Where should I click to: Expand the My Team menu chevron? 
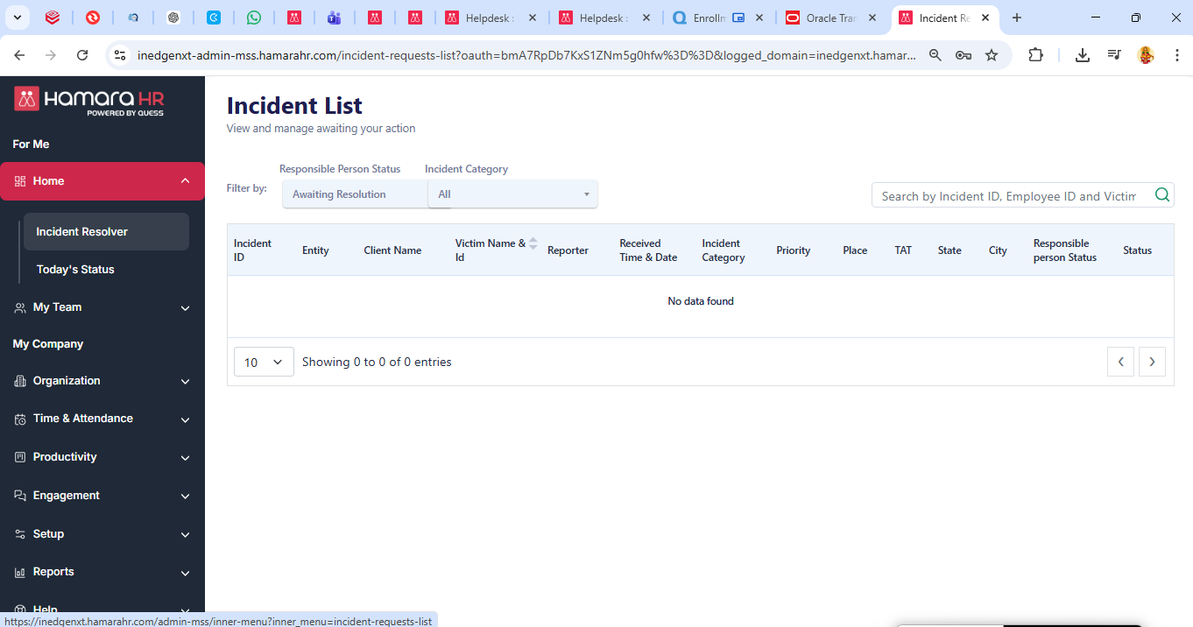click(x=185, y=308)
